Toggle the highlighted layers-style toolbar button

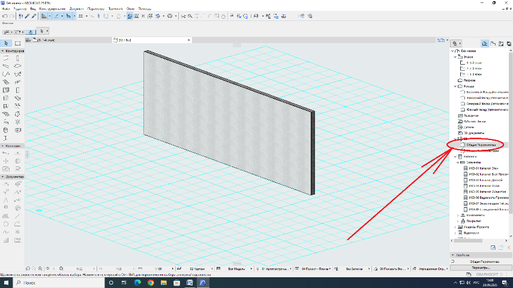[x=130, y=16]
